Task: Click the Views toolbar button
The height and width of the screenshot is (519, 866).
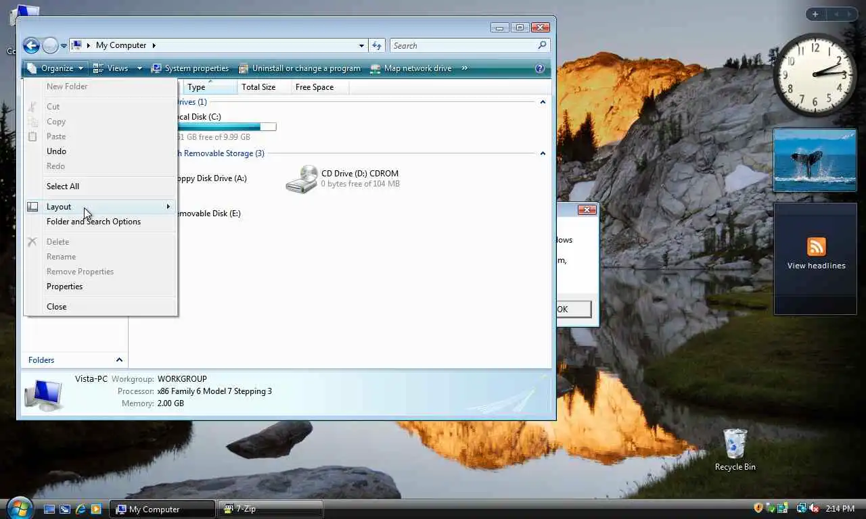Action: coord(110,68)
